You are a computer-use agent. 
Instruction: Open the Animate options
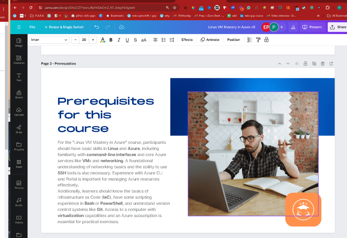[210, 40]
